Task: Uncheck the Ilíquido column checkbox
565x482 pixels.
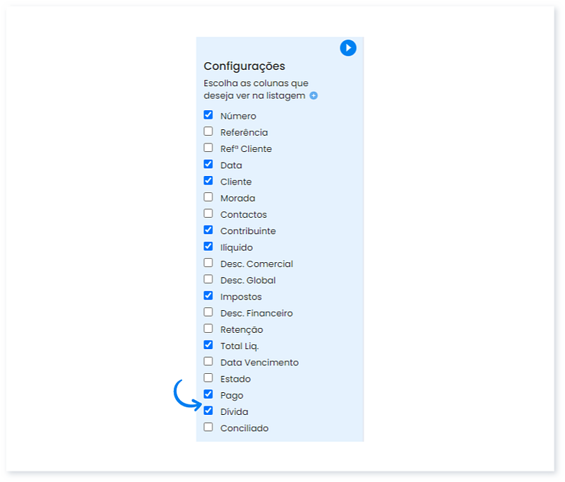Action: pos(208,246)
